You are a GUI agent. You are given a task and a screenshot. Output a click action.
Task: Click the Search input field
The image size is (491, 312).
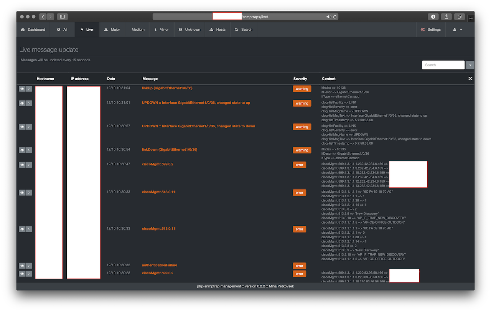click(x=443, y=65)
